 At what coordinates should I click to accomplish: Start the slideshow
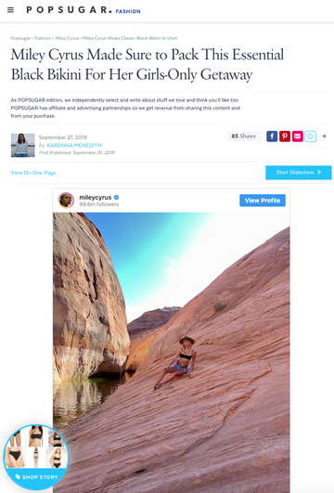pyautogui.click(x=299, y=173)
